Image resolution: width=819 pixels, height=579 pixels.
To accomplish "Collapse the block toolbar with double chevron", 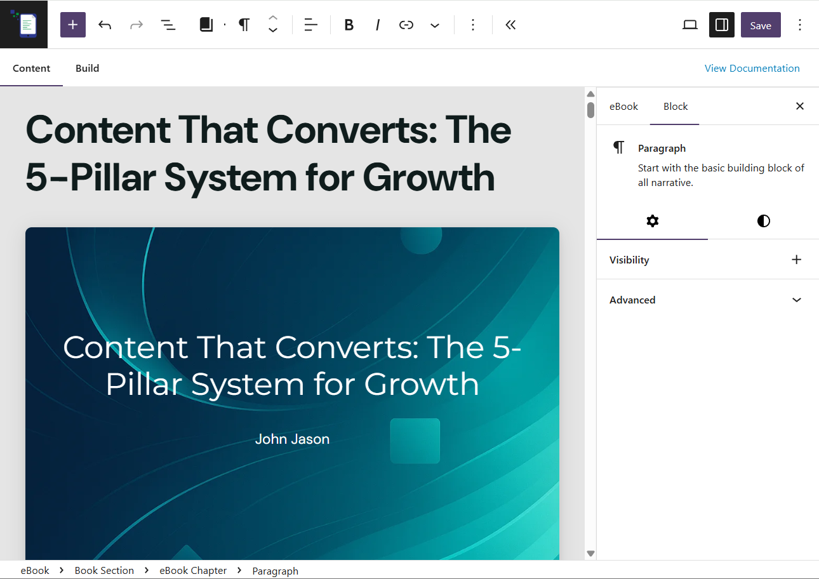I will coord(510,25).
